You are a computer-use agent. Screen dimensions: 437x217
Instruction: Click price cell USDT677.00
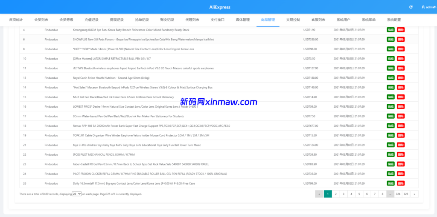[311, 126]
